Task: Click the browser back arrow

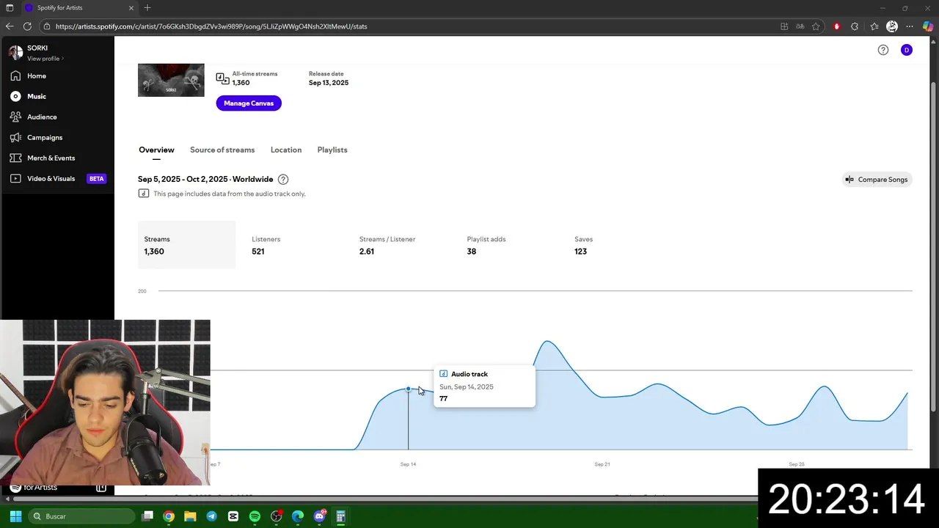Action: [x=10, y=26]
